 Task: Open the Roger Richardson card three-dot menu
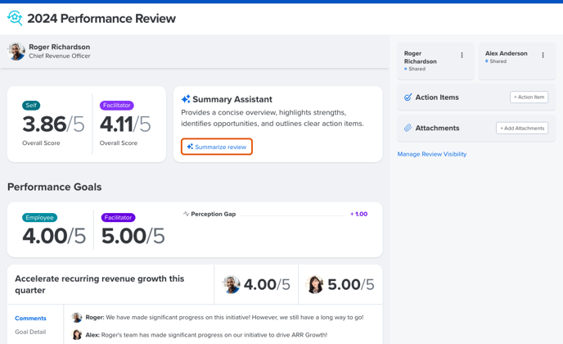462,55
